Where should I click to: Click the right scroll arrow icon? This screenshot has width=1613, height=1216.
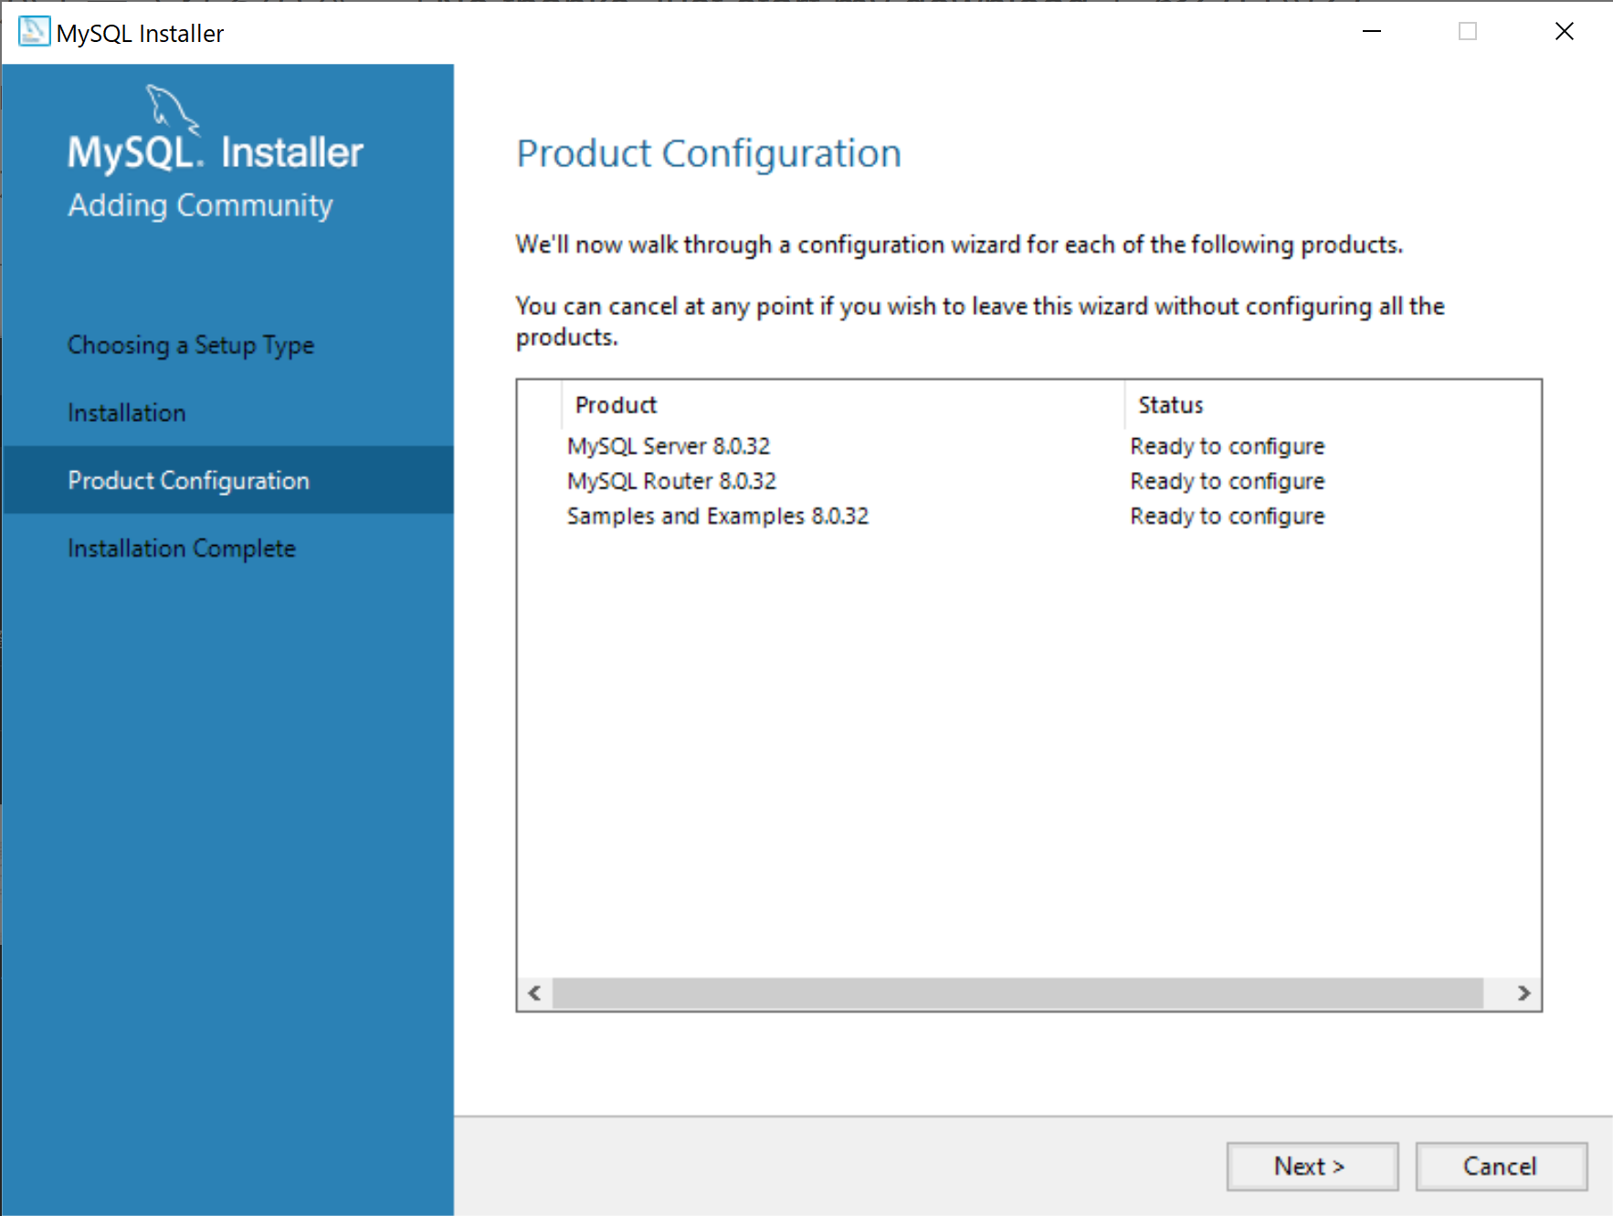pos(1523,992)
